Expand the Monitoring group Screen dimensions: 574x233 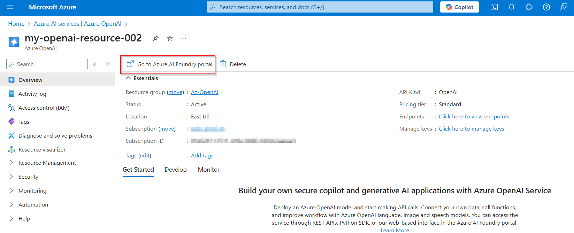tap(12, 191)
